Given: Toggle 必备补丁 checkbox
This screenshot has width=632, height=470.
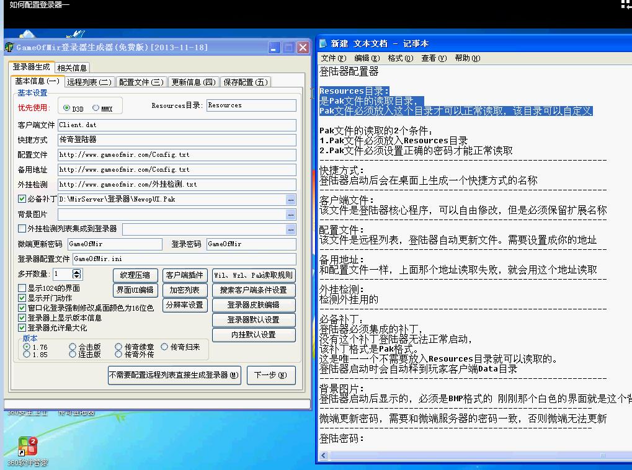Looking at the screenshot, I should point(22,198).
